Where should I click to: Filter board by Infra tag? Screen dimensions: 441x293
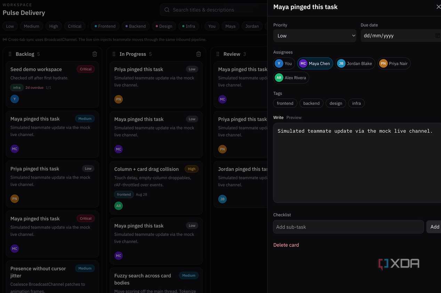click(189, 26)
